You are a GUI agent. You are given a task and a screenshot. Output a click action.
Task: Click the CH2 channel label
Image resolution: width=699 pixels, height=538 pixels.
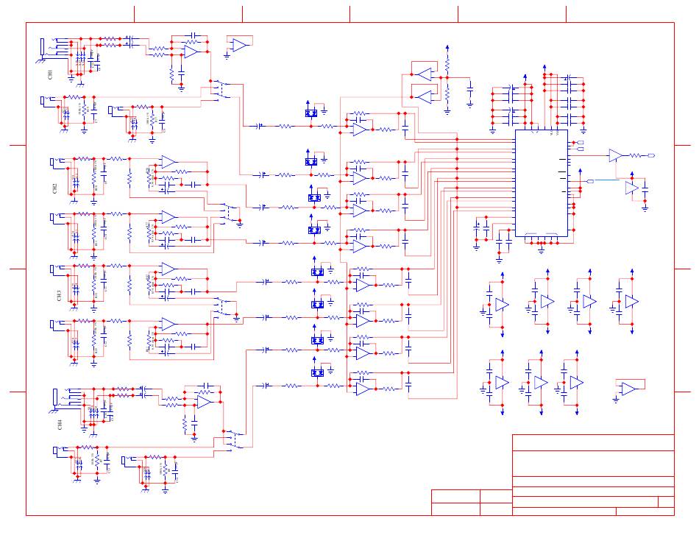point(55,188)
